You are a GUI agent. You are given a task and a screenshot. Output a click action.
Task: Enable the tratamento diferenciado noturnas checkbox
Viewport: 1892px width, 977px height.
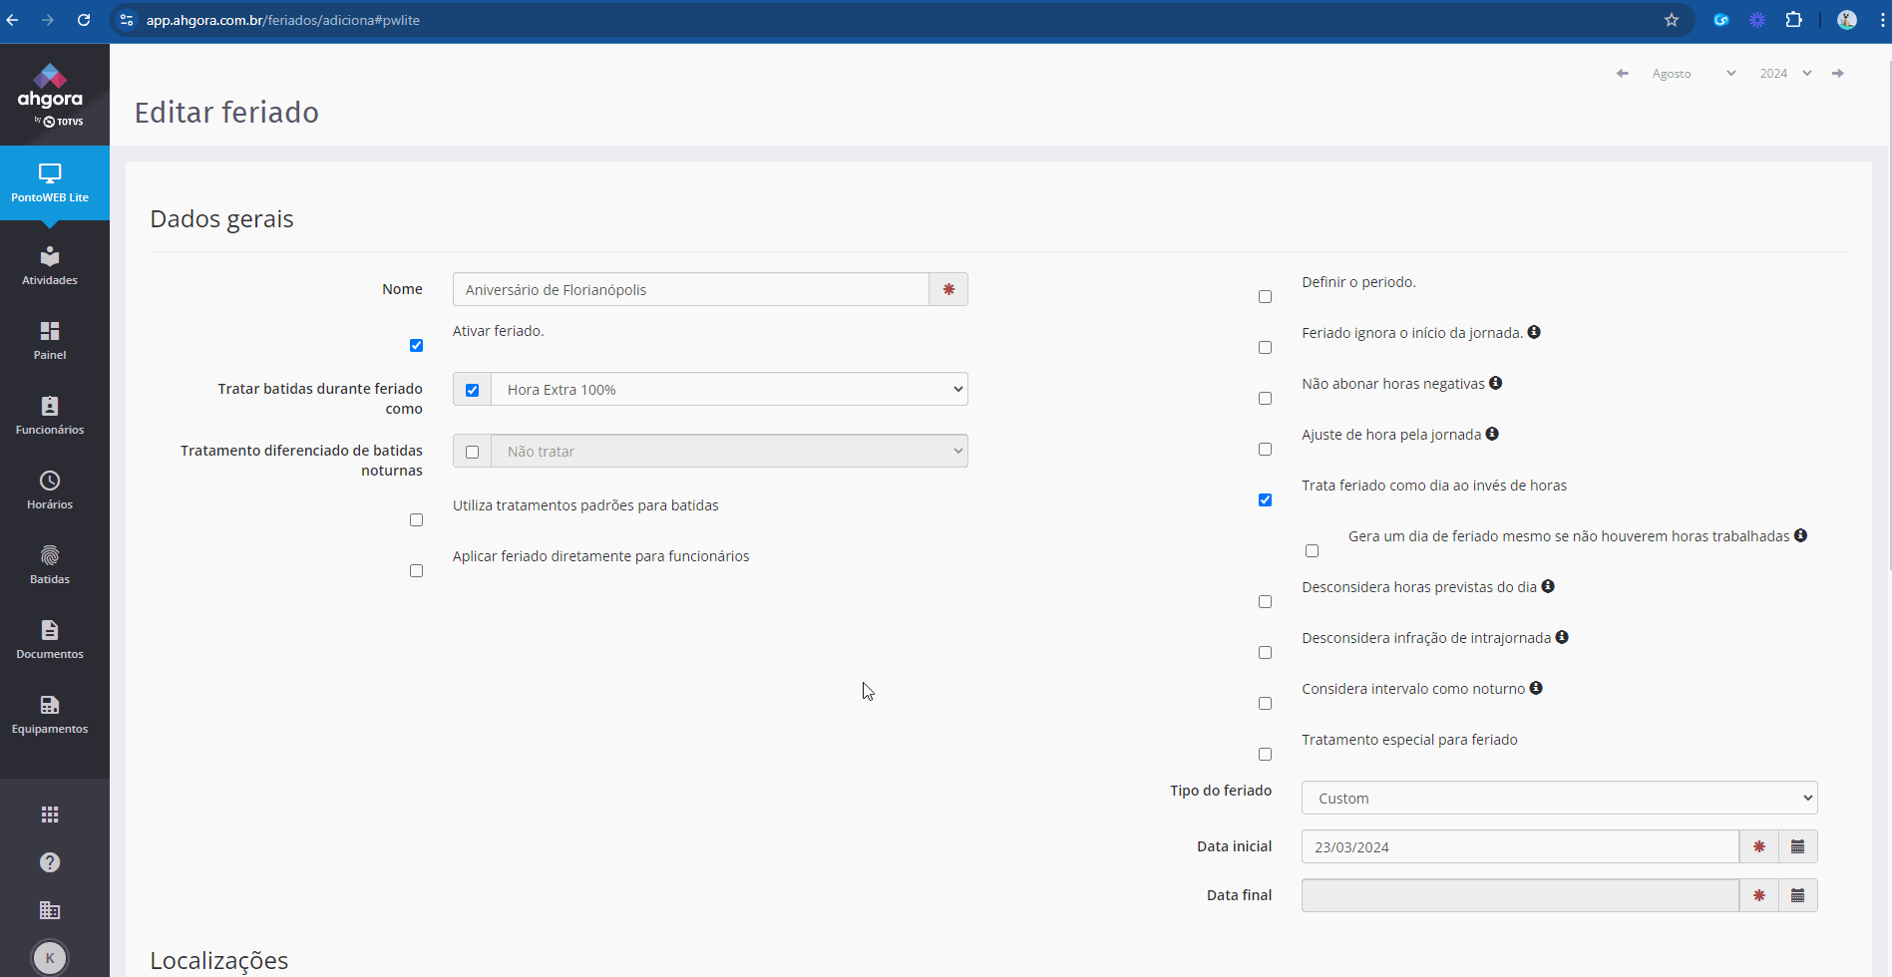[x=472, y=452]
